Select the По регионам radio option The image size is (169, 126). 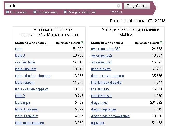(35, 12)
